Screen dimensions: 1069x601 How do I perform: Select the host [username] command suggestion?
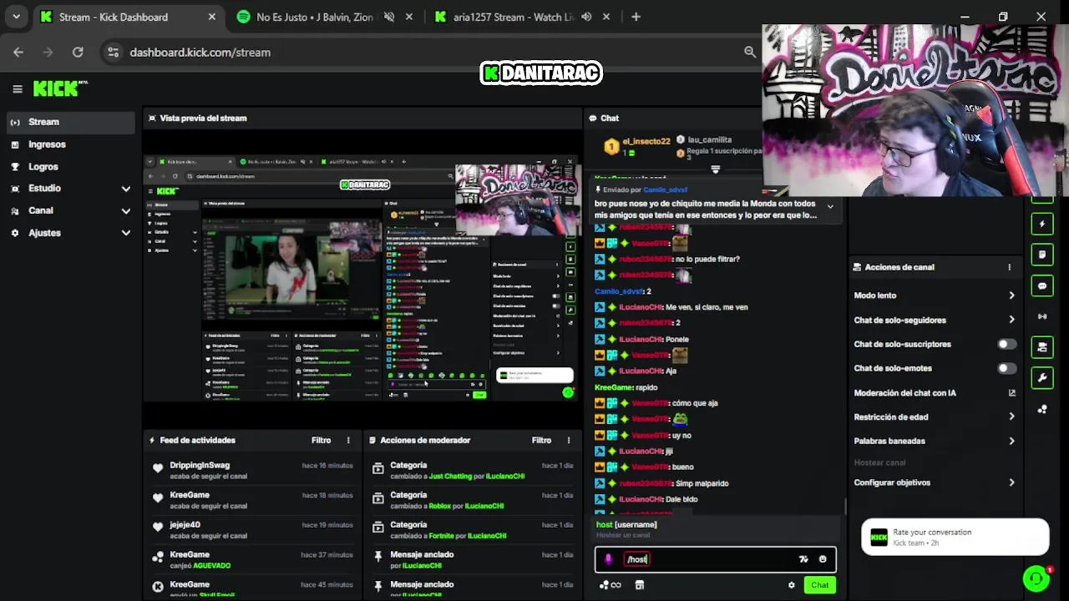point(716,528)
